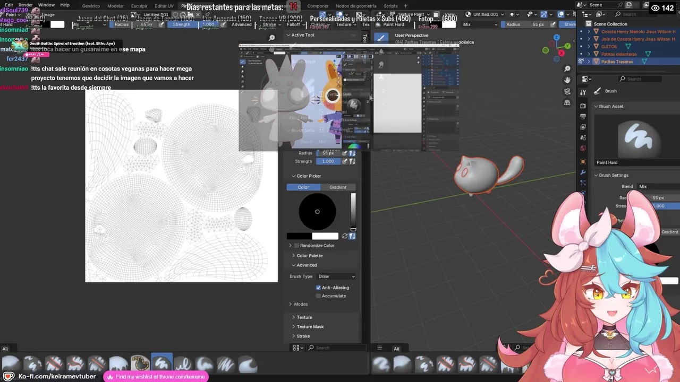Open the All catalog tab in viewport shelf

pyautogui.click(x=396, y=349)
